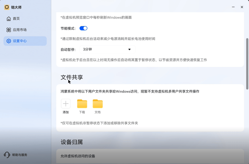Open 应用市场 via its grid icon

(9, 30)
